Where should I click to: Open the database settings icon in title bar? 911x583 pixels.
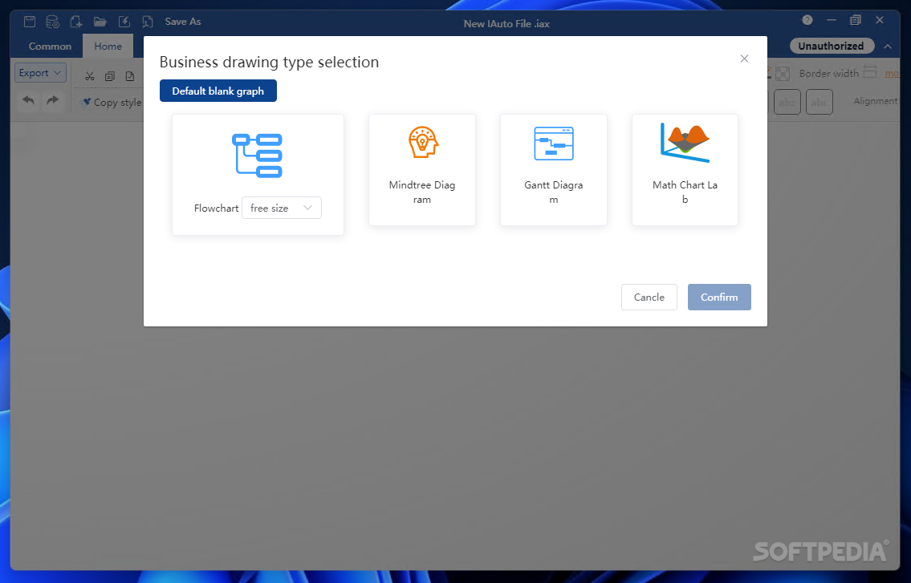click(52, 22)
